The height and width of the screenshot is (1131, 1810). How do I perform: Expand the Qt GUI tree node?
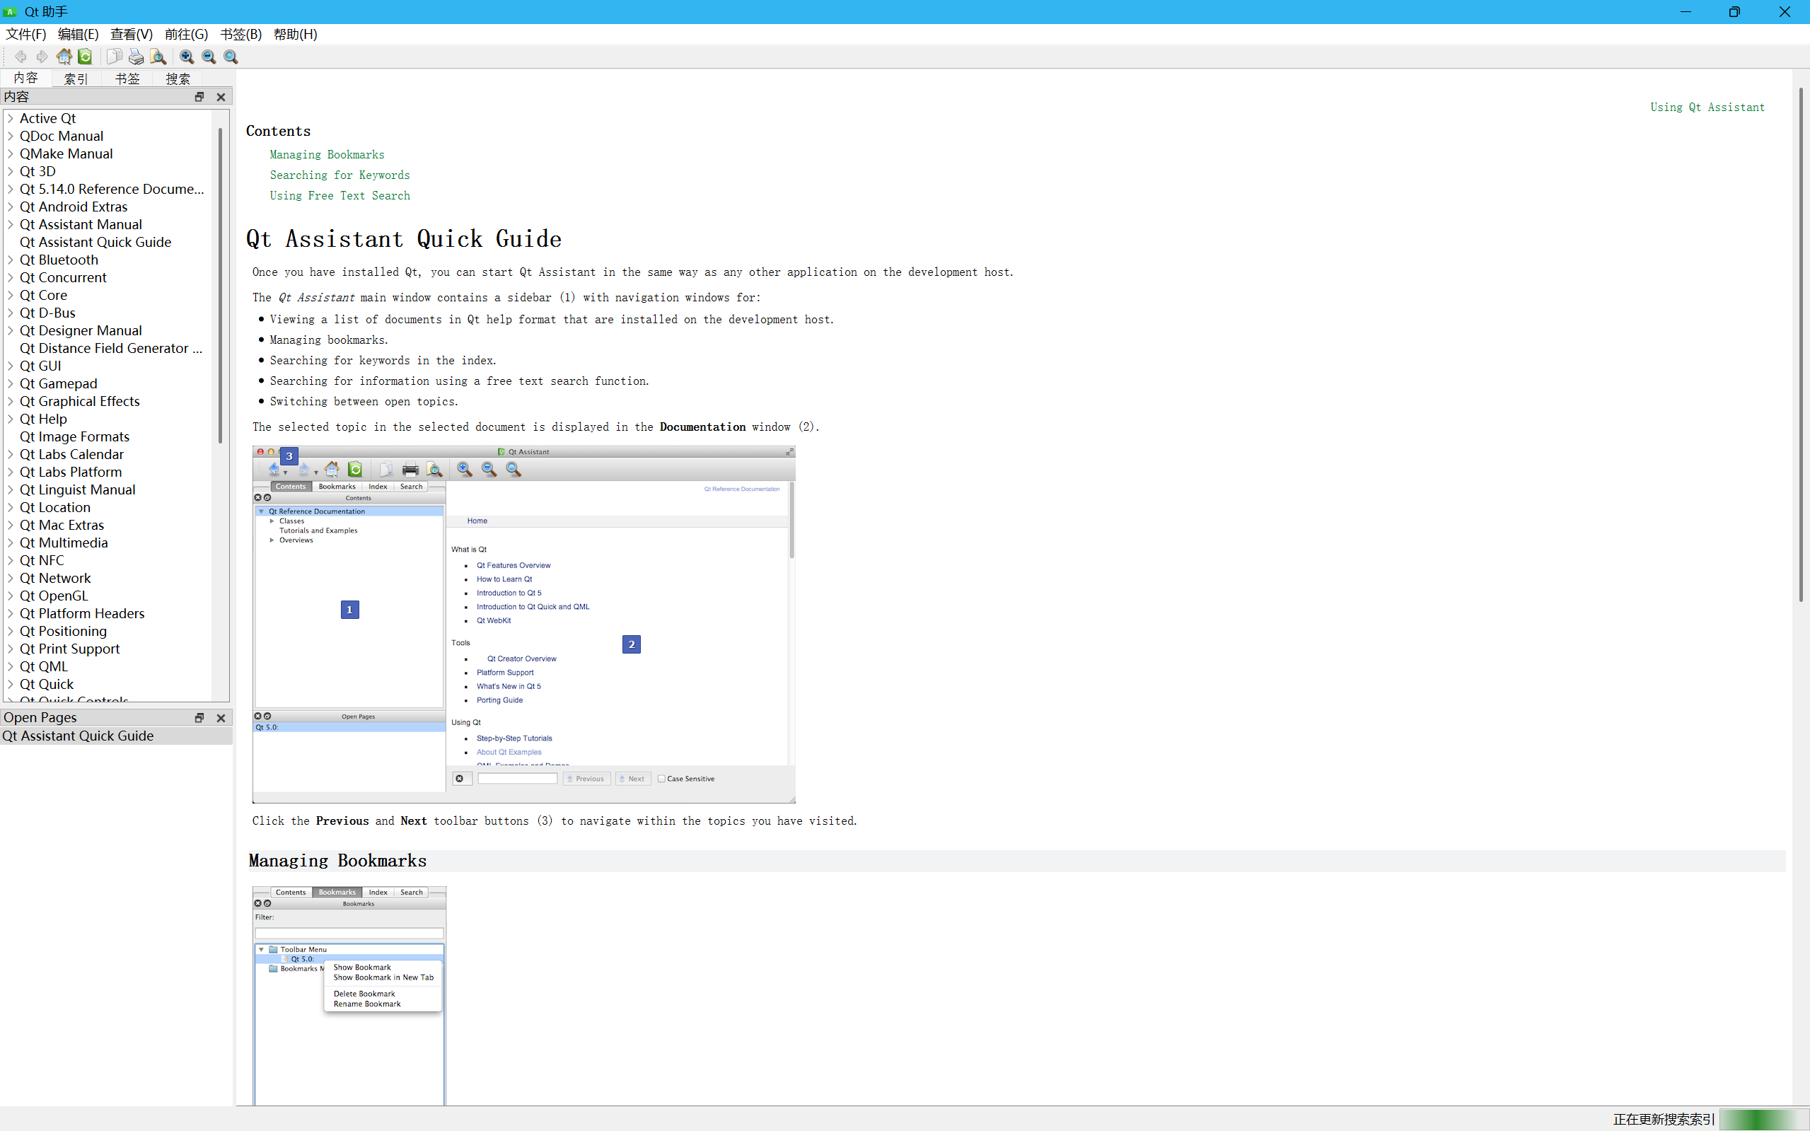11,366
